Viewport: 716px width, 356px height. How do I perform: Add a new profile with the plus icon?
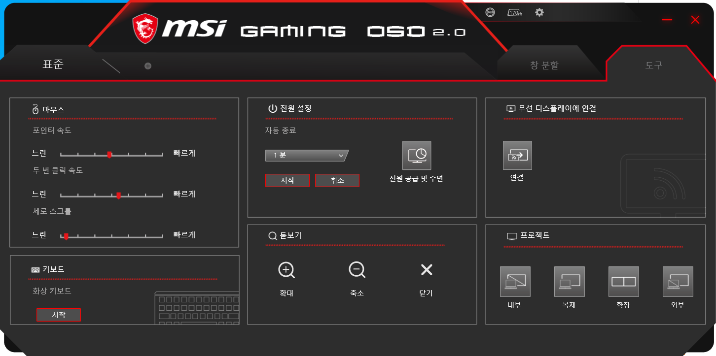click(148, 66)
